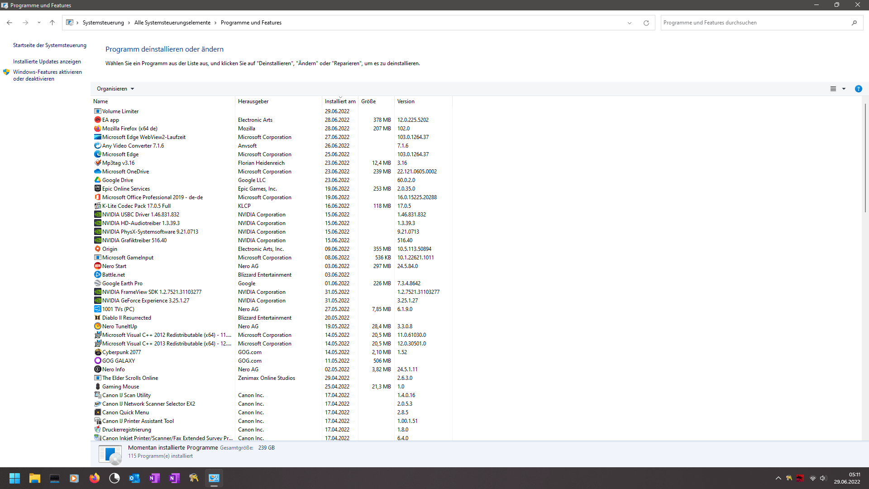
Task: Click the volume icon in system tray
Action: [x=823, y=478]
